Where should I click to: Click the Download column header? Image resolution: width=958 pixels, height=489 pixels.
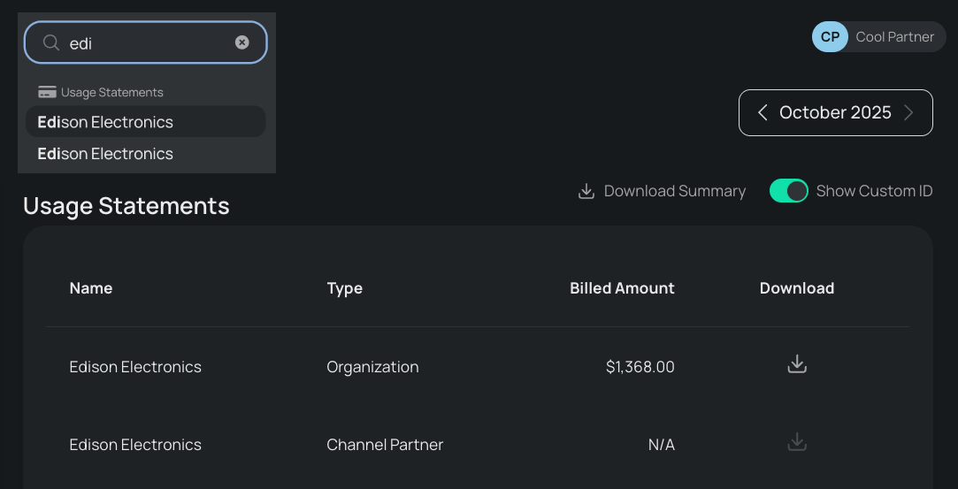point(797,288)
